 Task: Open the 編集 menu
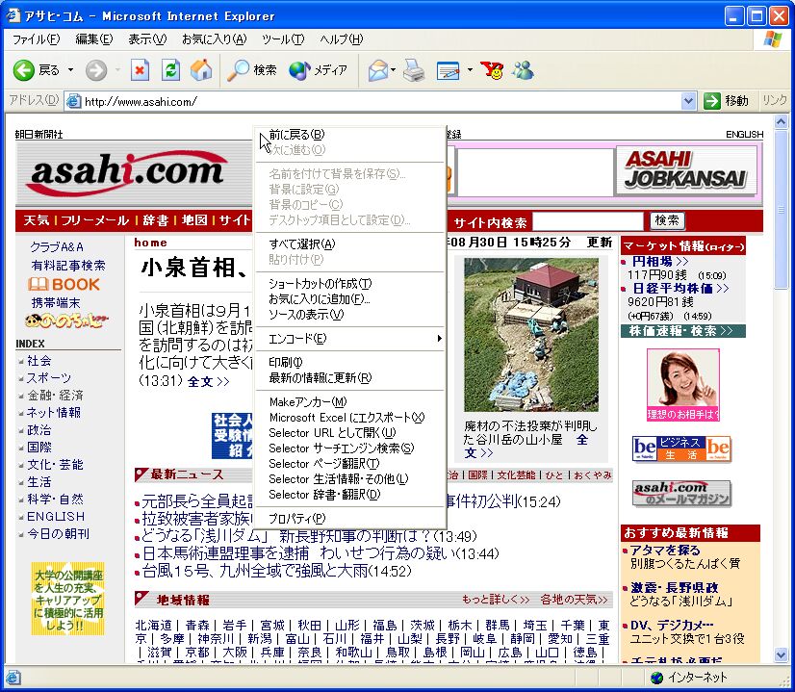(x=93, y=39)
